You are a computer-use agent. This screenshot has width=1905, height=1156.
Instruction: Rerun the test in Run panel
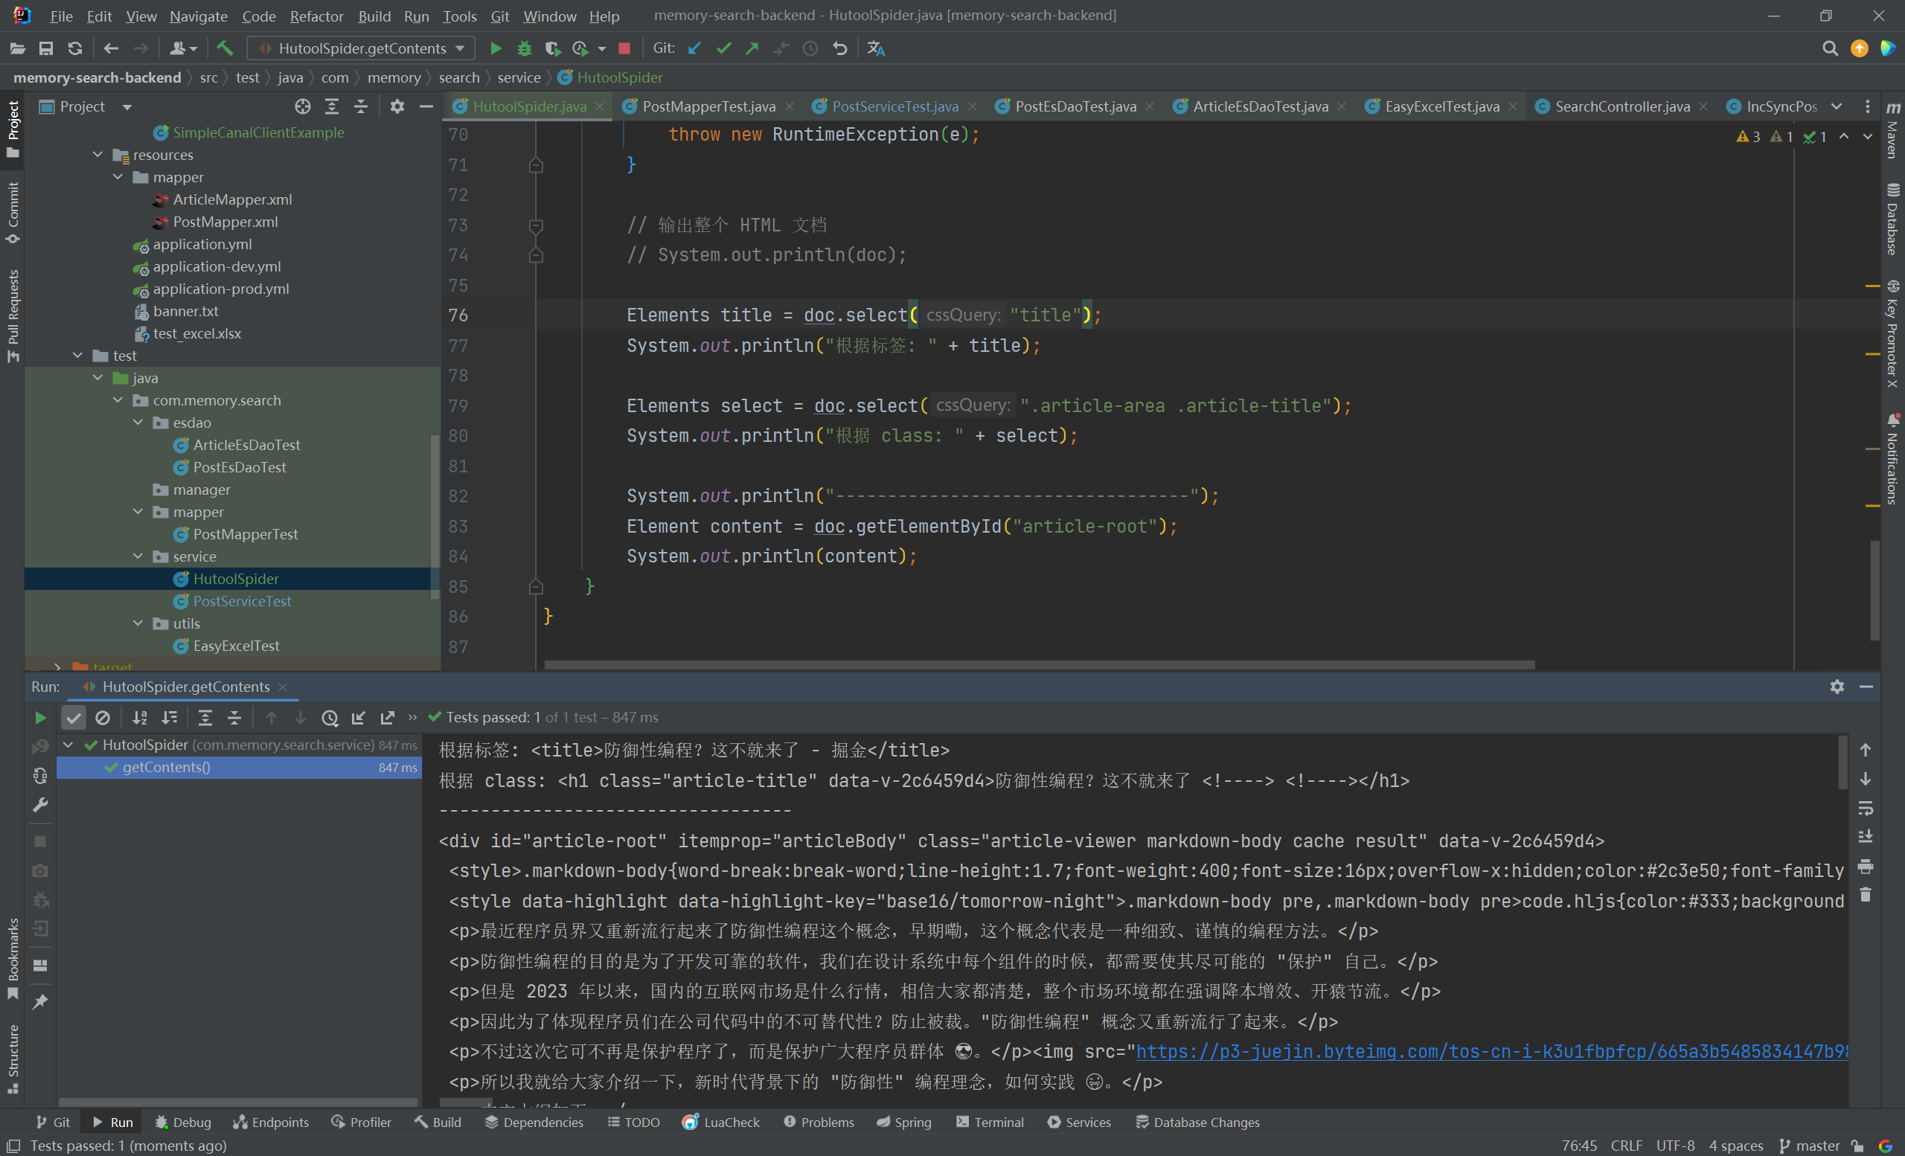[40, 718]
